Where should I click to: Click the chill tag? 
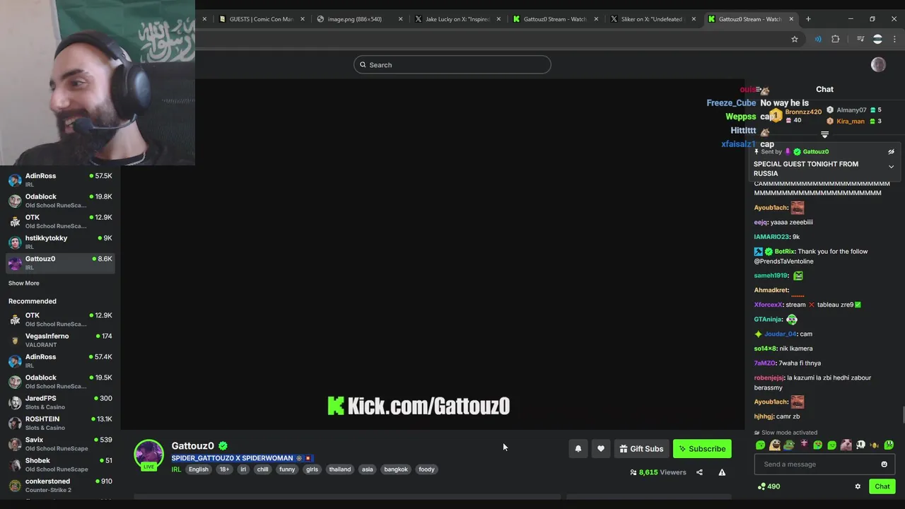point(262,469)
